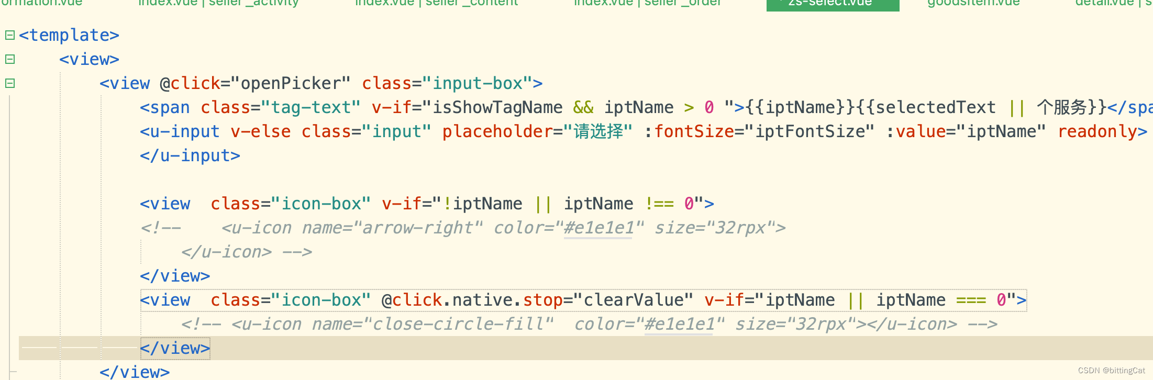
Task: Select the zs-select.vue tab
Action: 833,4
